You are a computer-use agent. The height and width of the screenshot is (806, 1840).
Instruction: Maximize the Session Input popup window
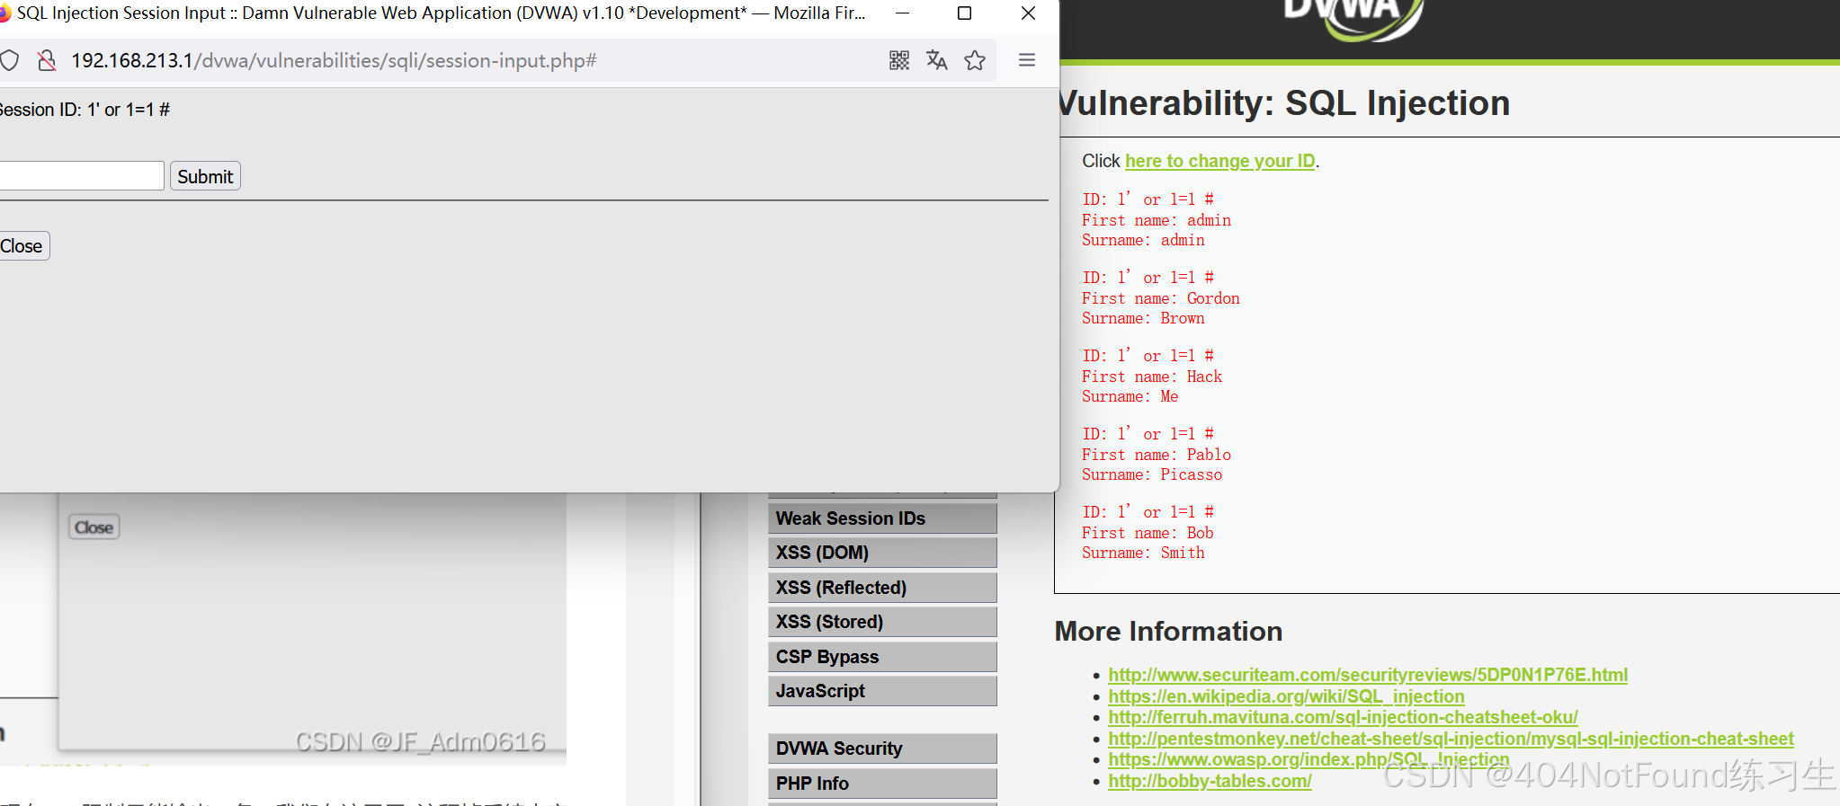point(964,13)
